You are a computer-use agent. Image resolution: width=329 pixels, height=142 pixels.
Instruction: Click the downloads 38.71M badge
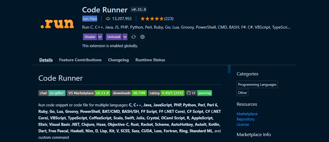click(129, 93)
